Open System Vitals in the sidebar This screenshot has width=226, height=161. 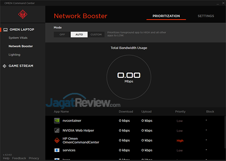(18, 38)
